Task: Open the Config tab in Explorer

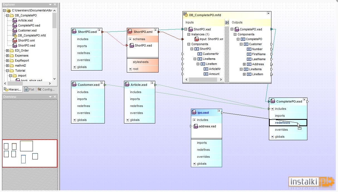Action: click(x=46, y=89)
